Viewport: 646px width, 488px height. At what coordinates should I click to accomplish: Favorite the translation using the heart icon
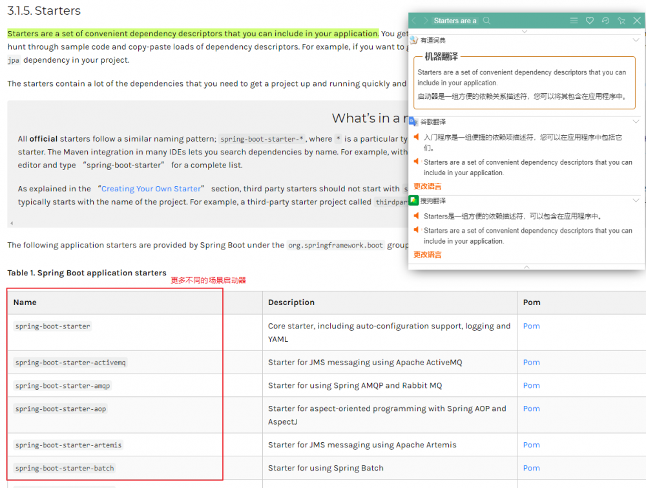[x=590, y=20]
